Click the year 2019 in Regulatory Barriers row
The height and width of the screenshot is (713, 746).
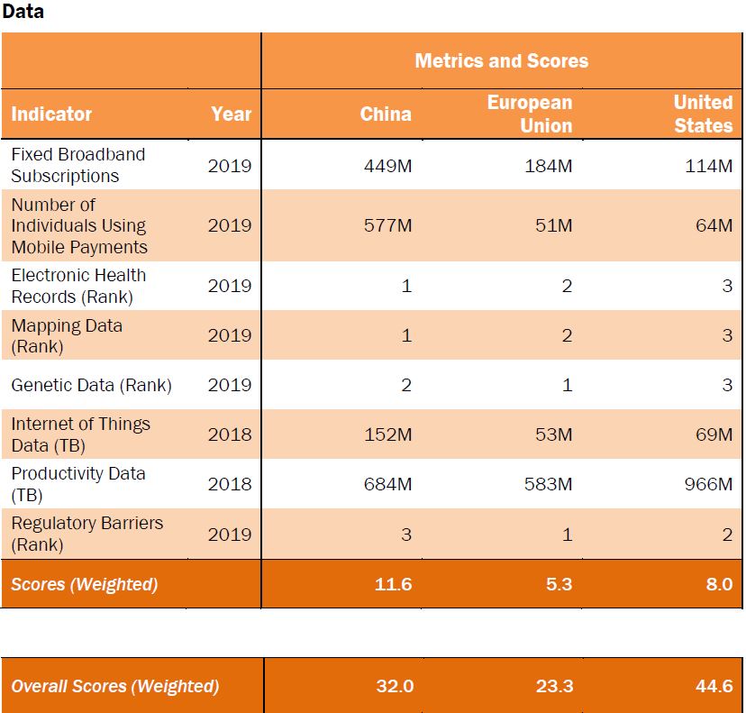tap(230, 535)
